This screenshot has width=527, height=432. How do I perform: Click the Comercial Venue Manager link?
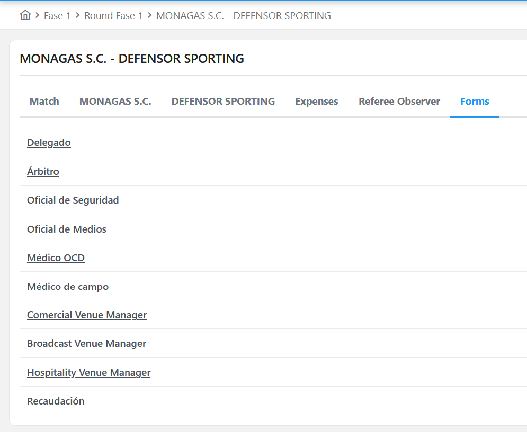coord(87,315)
